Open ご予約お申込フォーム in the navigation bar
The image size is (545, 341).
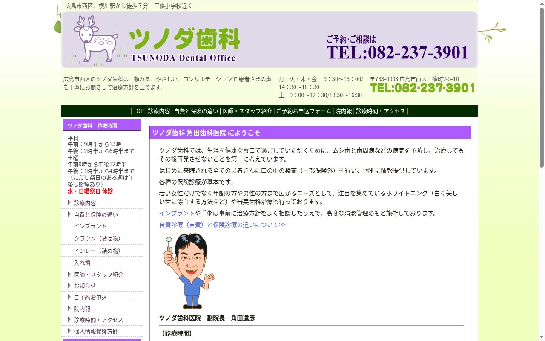(x=304, y=111)
